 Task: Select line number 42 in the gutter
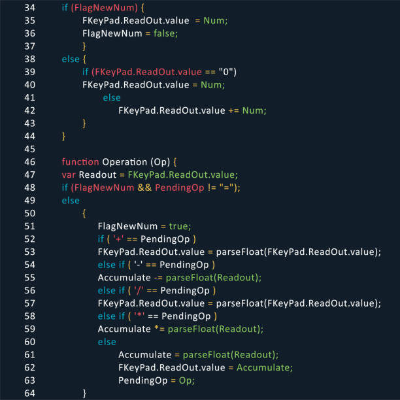(30, 110)
